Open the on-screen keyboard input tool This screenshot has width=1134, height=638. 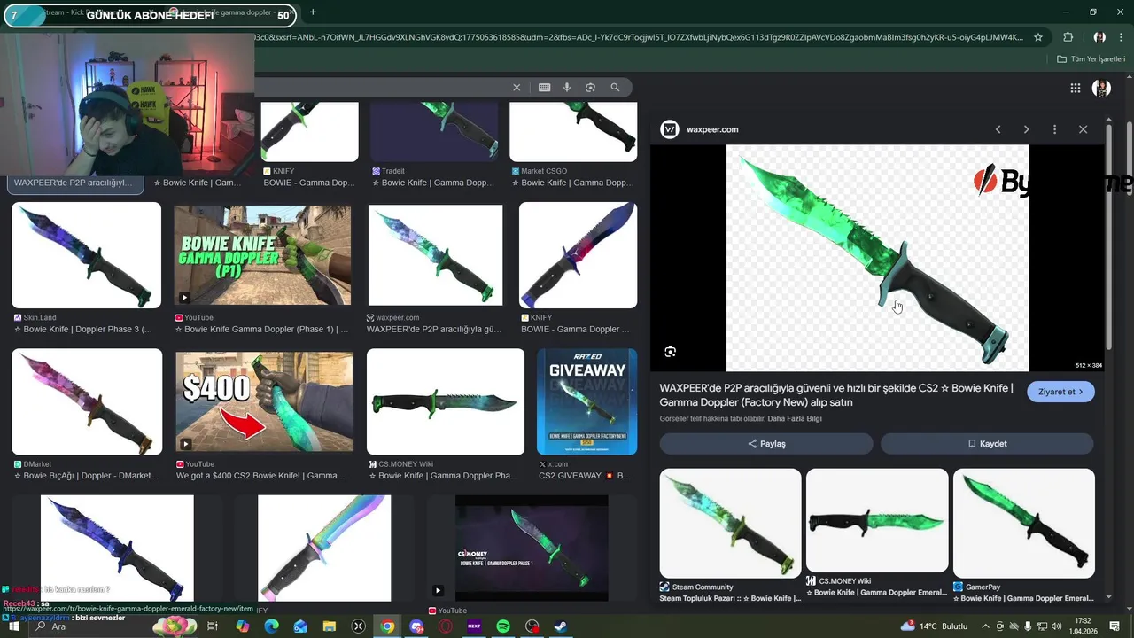(x=544, y=88)
